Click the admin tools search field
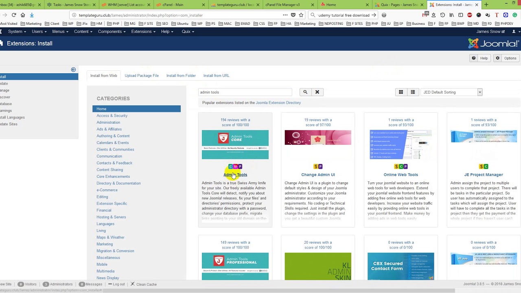Viewport: 521px width, 293px height. [245, 92]
